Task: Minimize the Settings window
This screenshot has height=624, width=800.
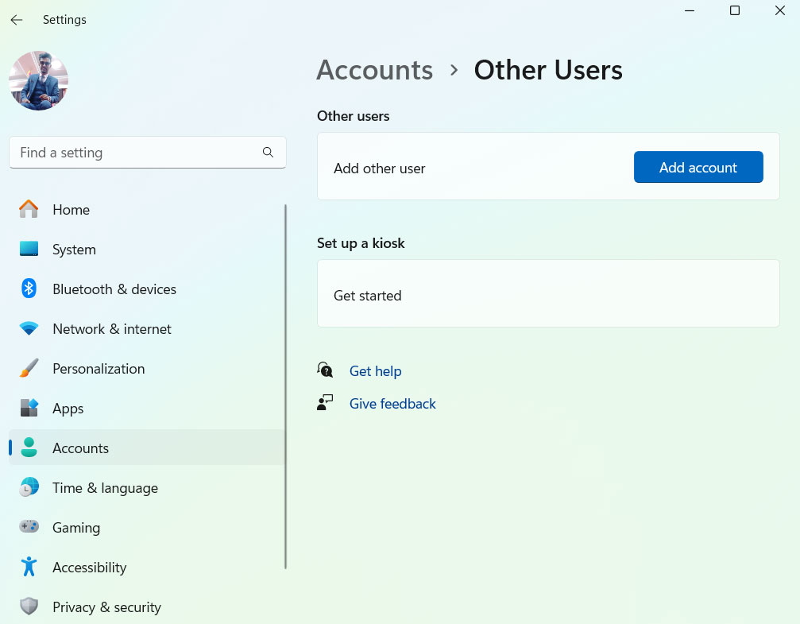Action: [x=690, y=10]
